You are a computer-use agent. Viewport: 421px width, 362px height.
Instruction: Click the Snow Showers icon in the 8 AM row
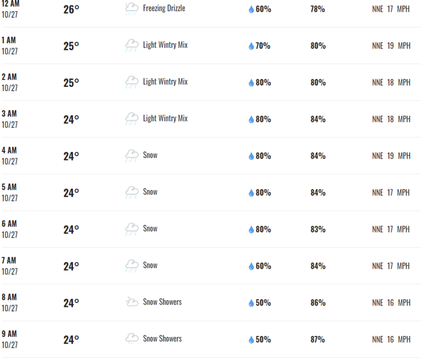[131, 302]
